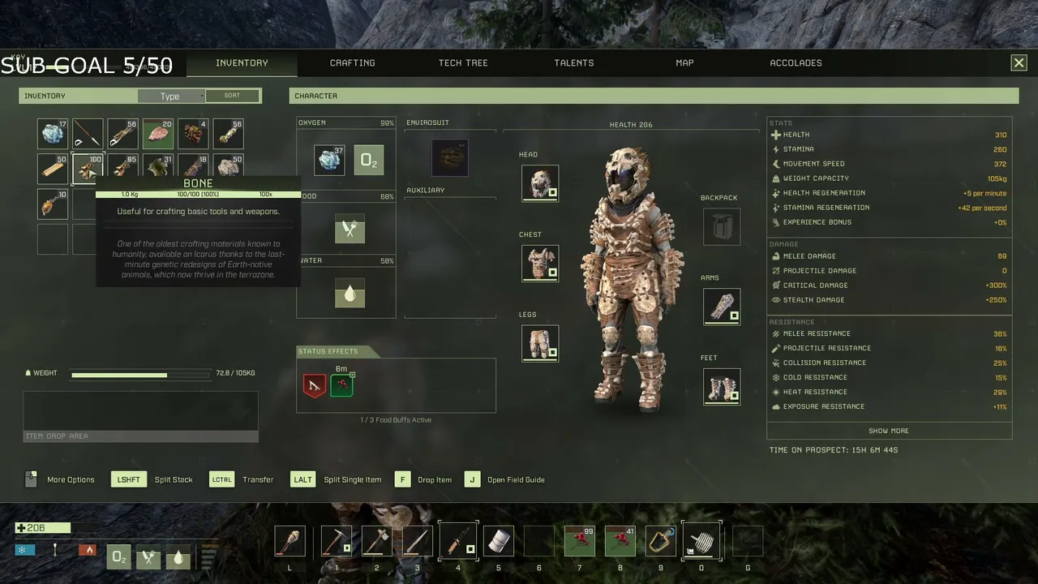
Task: Select the Head armor slot
Action: (540, 183)
